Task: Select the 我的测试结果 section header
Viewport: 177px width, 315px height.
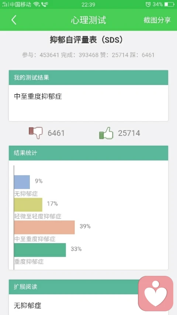Action: point(88,78)
